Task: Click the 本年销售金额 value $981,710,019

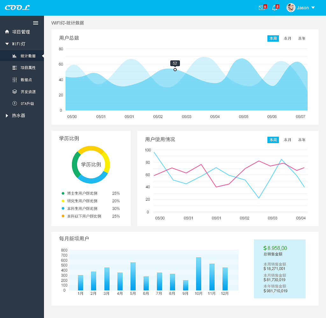Action: click(275, 291)
